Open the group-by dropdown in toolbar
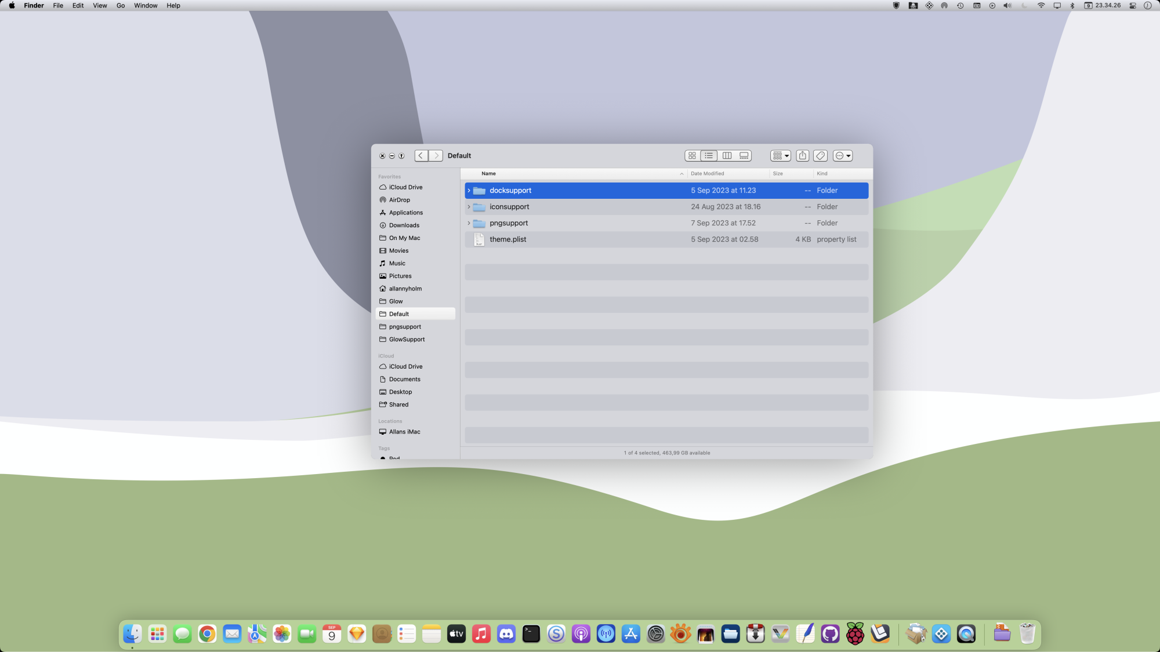The height and width of the screenshot is (652, 1160). [781, 156]
